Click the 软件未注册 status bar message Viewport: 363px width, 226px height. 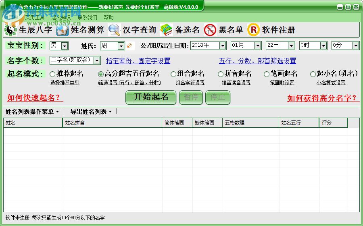pos(56,218)
